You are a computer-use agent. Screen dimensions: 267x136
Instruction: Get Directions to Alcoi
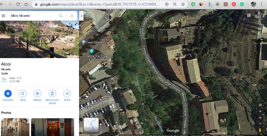[x=8, y=96]
